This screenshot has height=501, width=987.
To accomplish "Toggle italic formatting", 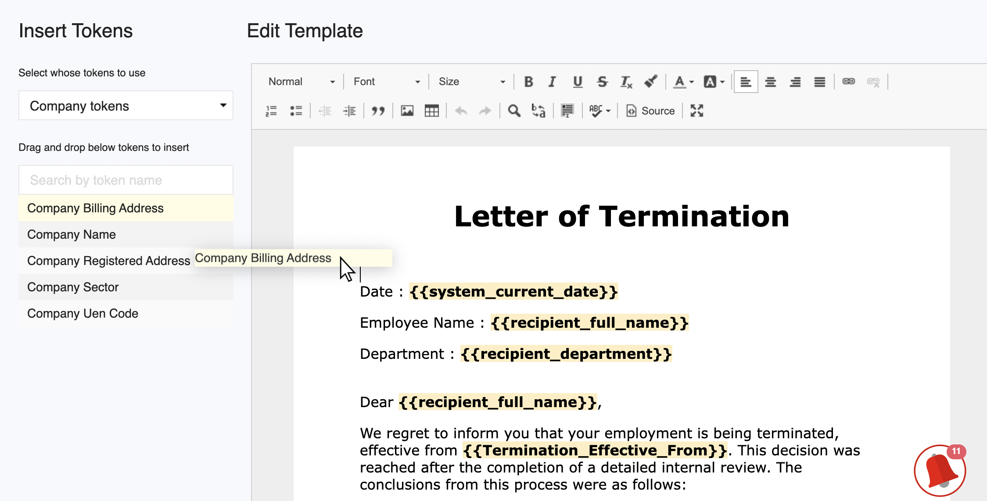I will coord(553,82).
